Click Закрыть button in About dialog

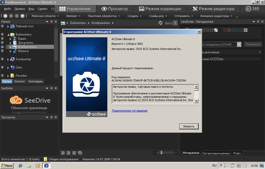click(x=189, y=126)
